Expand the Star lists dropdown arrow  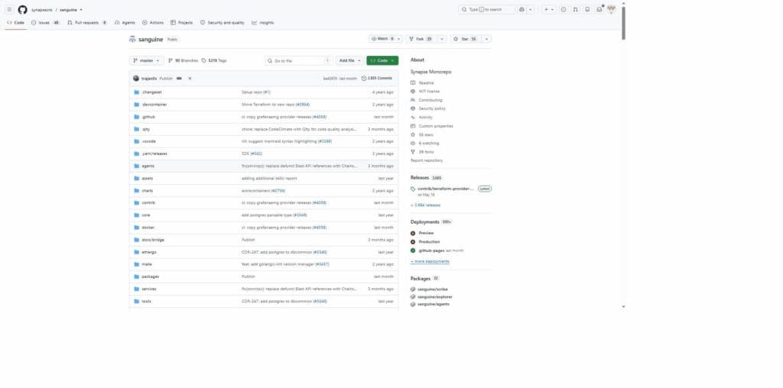click(x=487, y=39)
